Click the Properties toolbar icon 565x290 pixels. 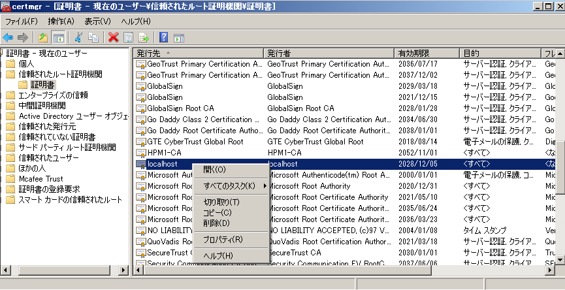pyautogui.click(x=128, y=37)
